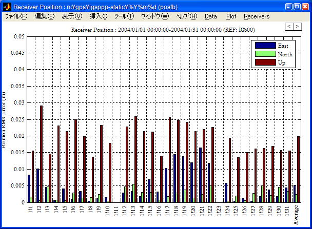The height and width of the screenshot is (229, 312).
Task: Open the 表示(V) menu
Action: (x=71, y=16)
